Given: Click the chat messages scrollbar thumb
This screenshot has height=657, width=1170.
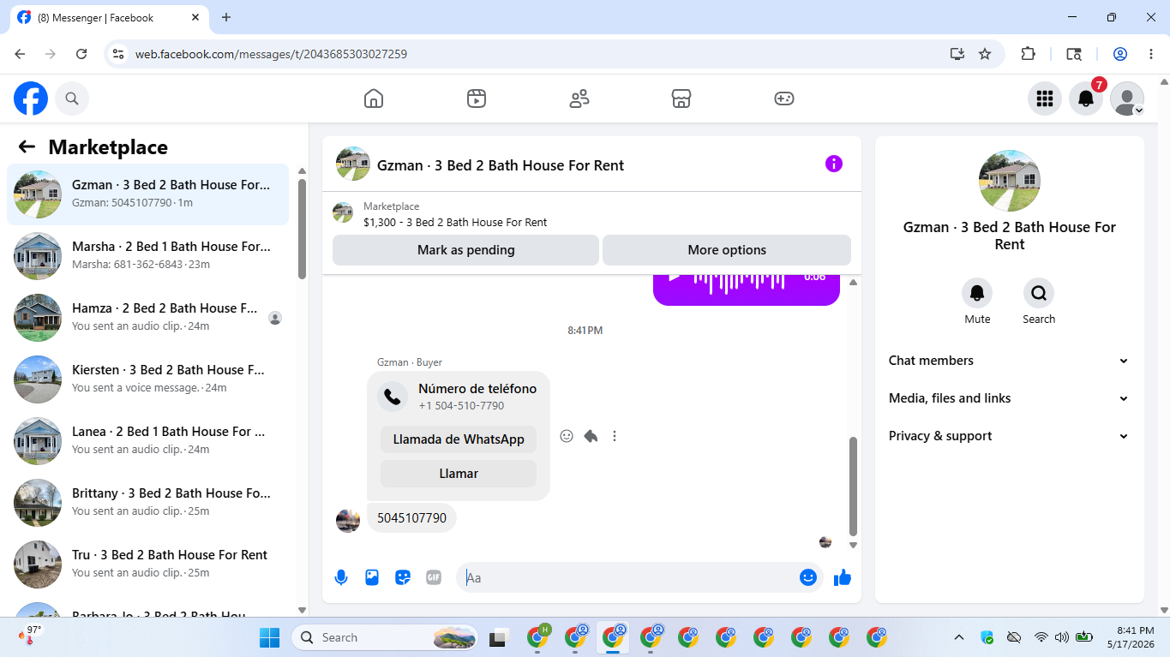Looking at the screenshot, I should (853, 486).
